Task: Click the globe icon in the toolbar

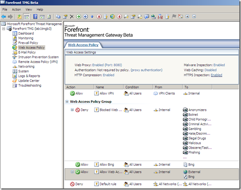Action: point(112,16)
